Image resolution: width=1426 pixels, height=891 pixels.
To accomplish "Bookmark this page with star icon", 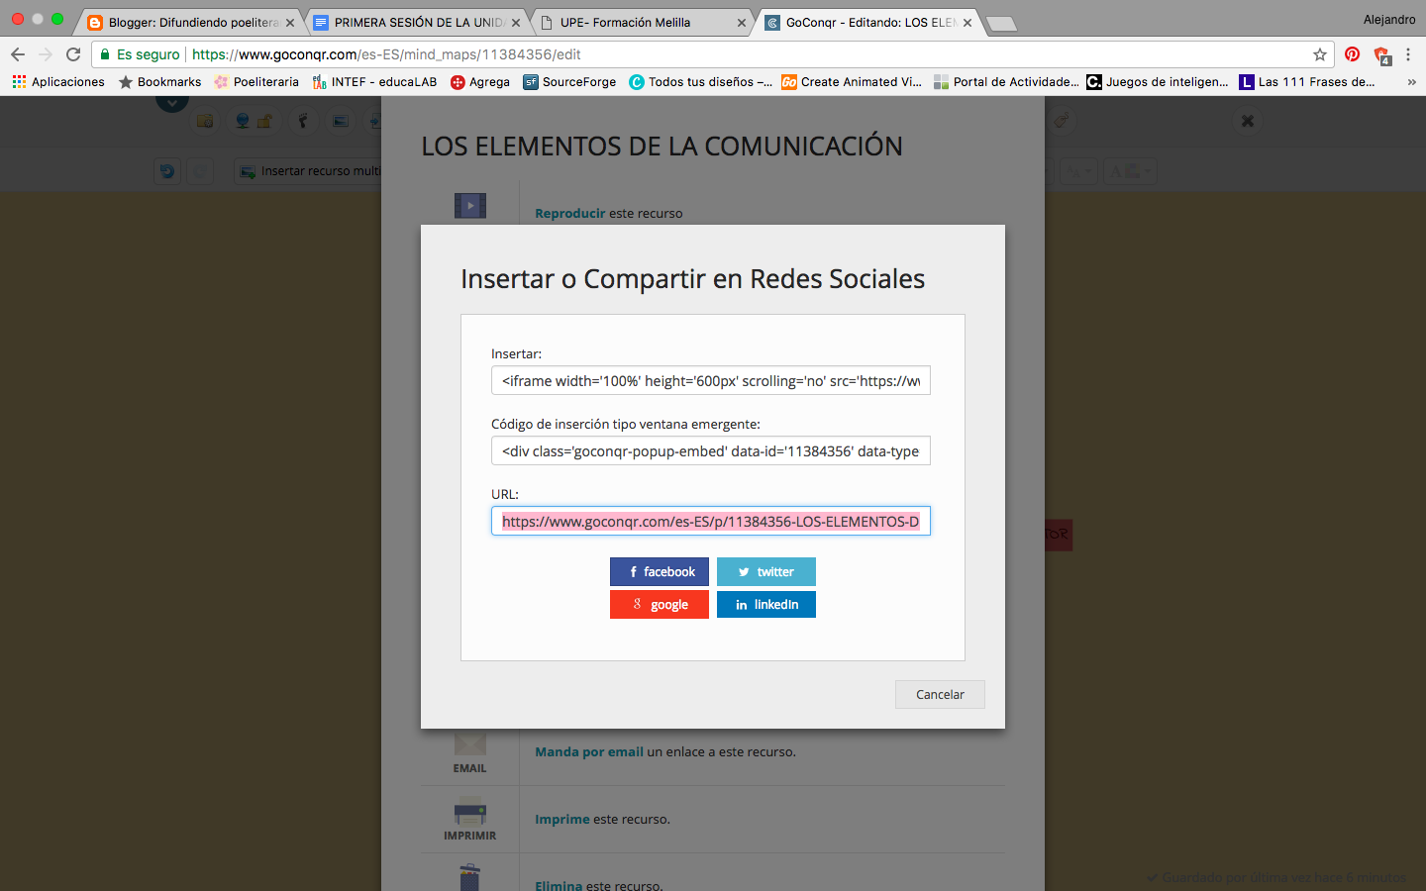I will [x=1319, y=54].
